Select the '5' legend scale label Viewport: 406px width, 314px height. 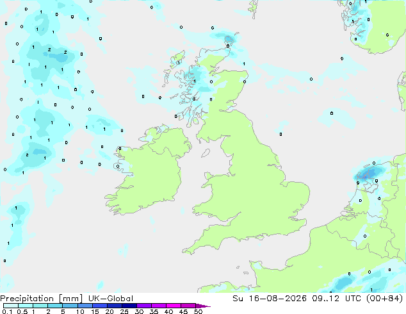[63, 311]
